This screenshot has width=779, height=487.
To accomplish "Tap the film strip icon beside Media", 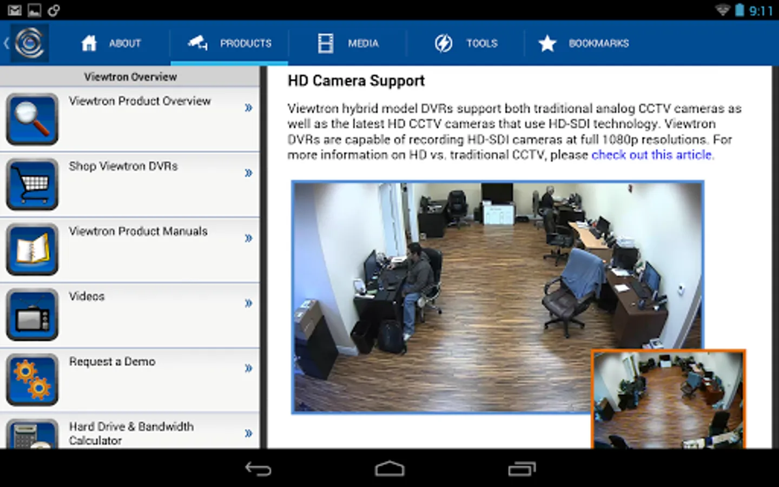I will click(326, 43).
